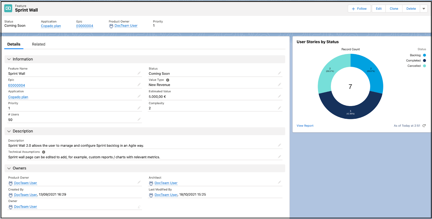
Task: Click the Completed legend color dot
Action: point(424,61)
